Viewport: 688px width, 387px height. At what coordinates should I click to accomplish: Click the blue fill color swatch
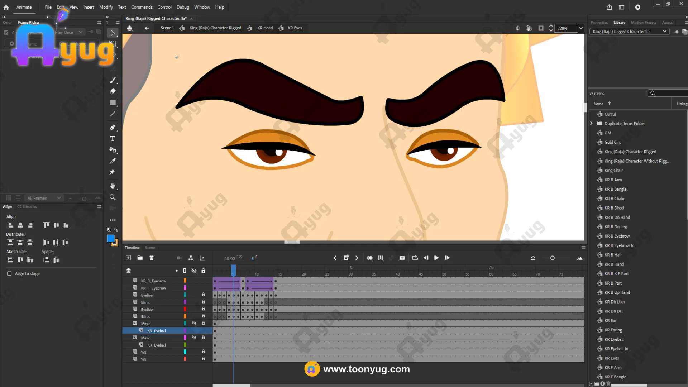[x=111, y=238]
